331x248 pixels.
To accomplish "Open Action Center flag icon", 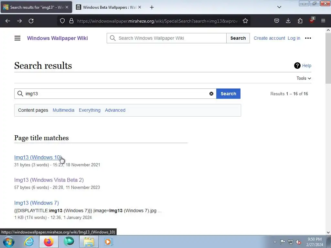I will pos(283,242).
